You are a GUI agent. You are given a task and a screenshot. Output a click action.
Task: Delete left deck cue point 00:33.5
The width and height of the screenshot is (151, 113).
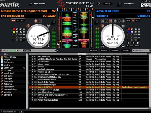tap(24, 29)
